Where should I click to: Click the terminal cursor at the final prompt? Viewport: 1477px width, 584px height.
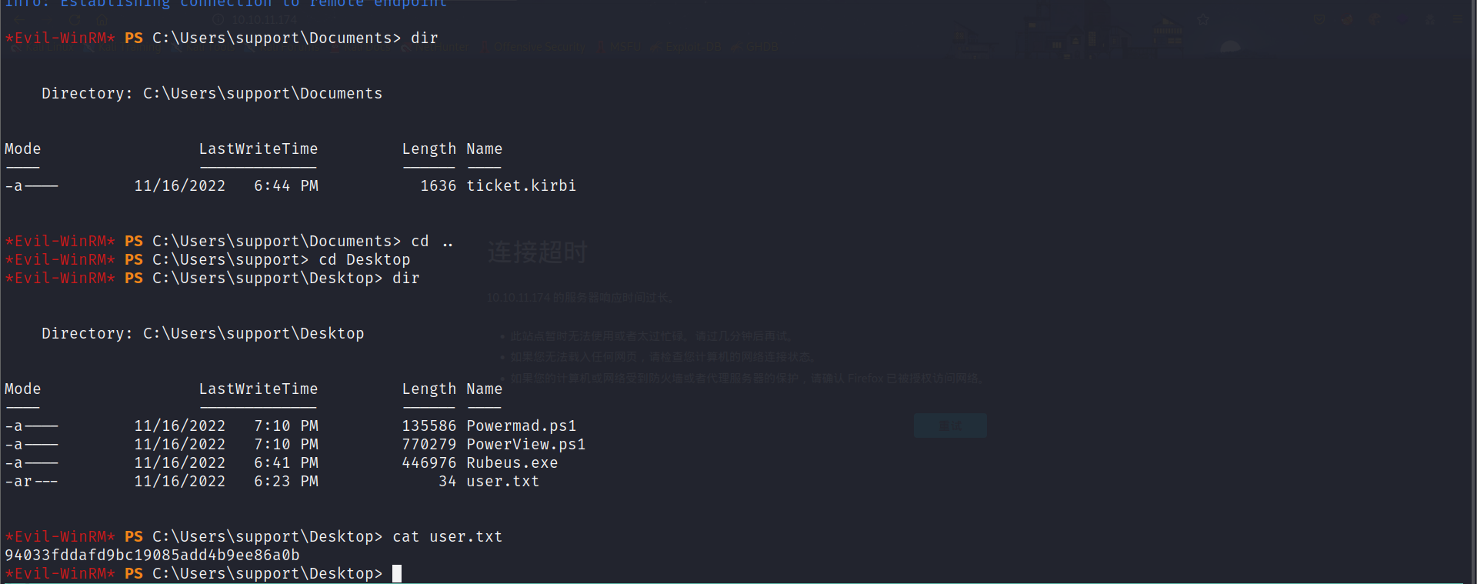pos(397,573)
